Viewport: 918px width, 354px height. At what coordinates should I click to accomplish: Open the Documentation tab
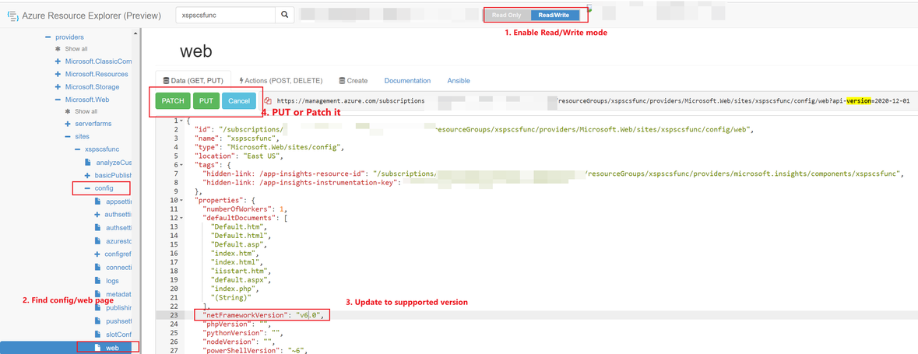click(x=407, y=81)
